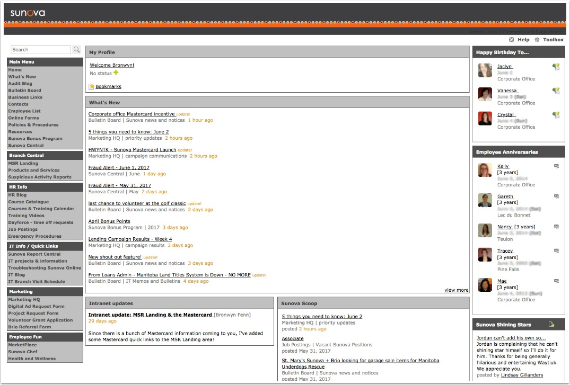Open Job Postings menu item
Viewport: 570px width, 385px height.
[23, 229]
